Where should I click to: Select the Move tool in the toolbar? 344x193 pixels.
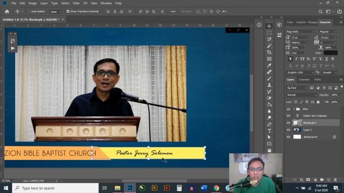tap(269, 26)
